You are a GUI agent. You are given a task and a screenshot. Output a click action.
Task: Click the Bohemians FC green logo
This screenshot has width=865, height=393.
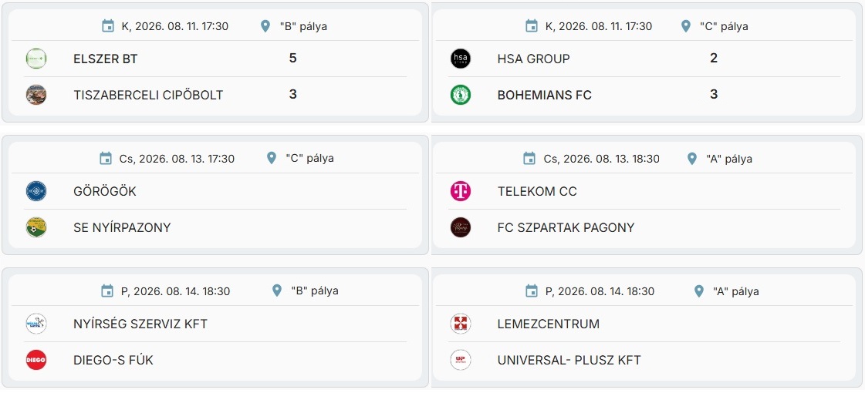click(460, 95)
